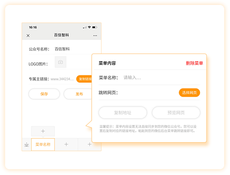This screenshot has width=230, height=175.
Task: Close the 百信智科 page with the X icon
Action: coord(28,35)
